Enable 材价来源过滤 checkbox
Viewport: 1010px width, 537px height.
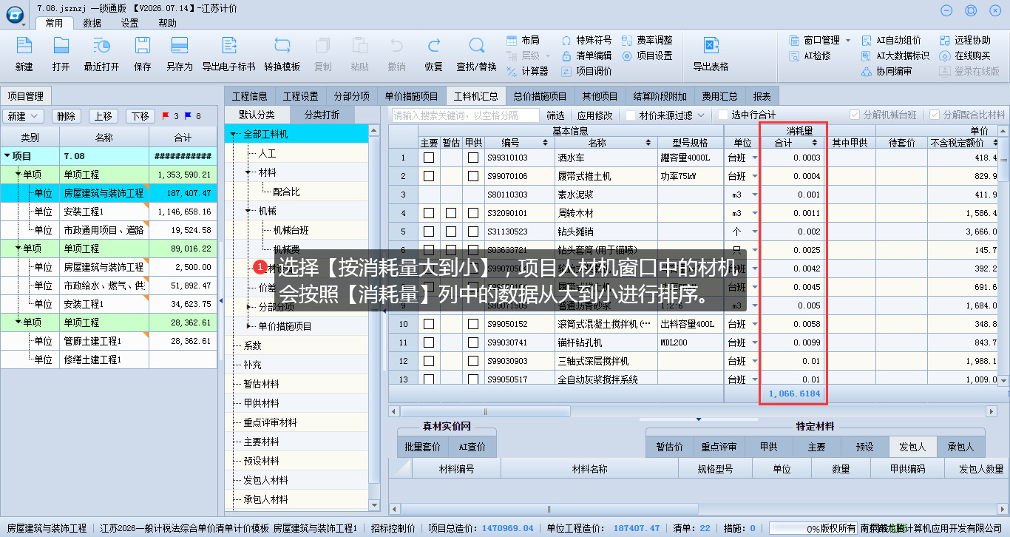[631, 115]
